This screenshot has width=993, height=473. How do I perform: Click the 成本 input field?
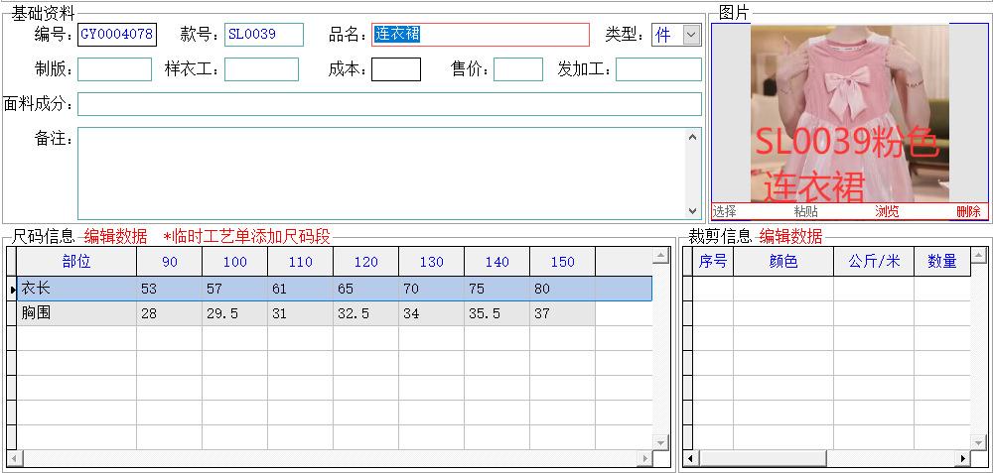point(396,69)
